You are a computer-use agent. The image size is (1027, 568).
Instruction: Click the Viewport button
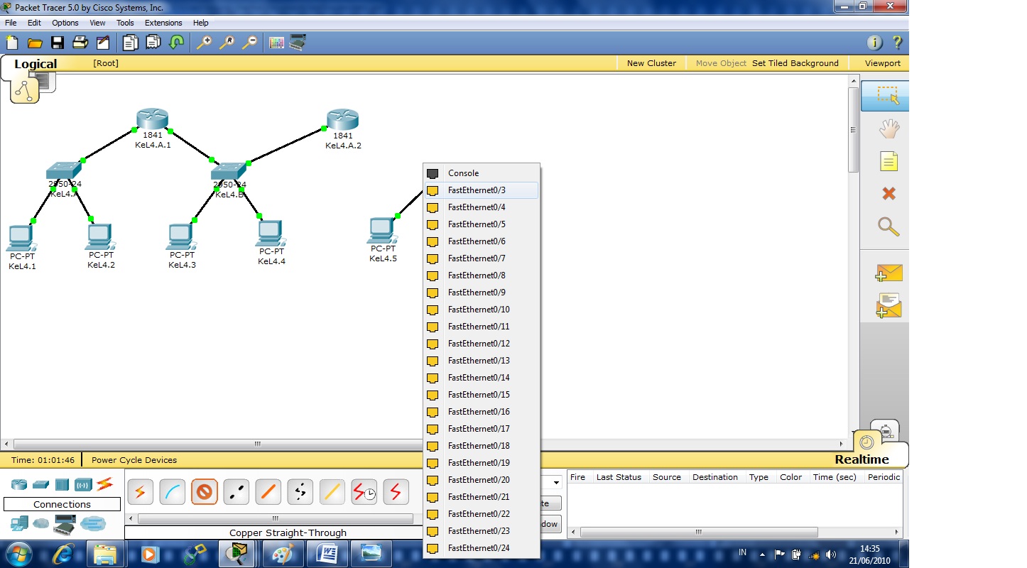(x=882, y=63)
